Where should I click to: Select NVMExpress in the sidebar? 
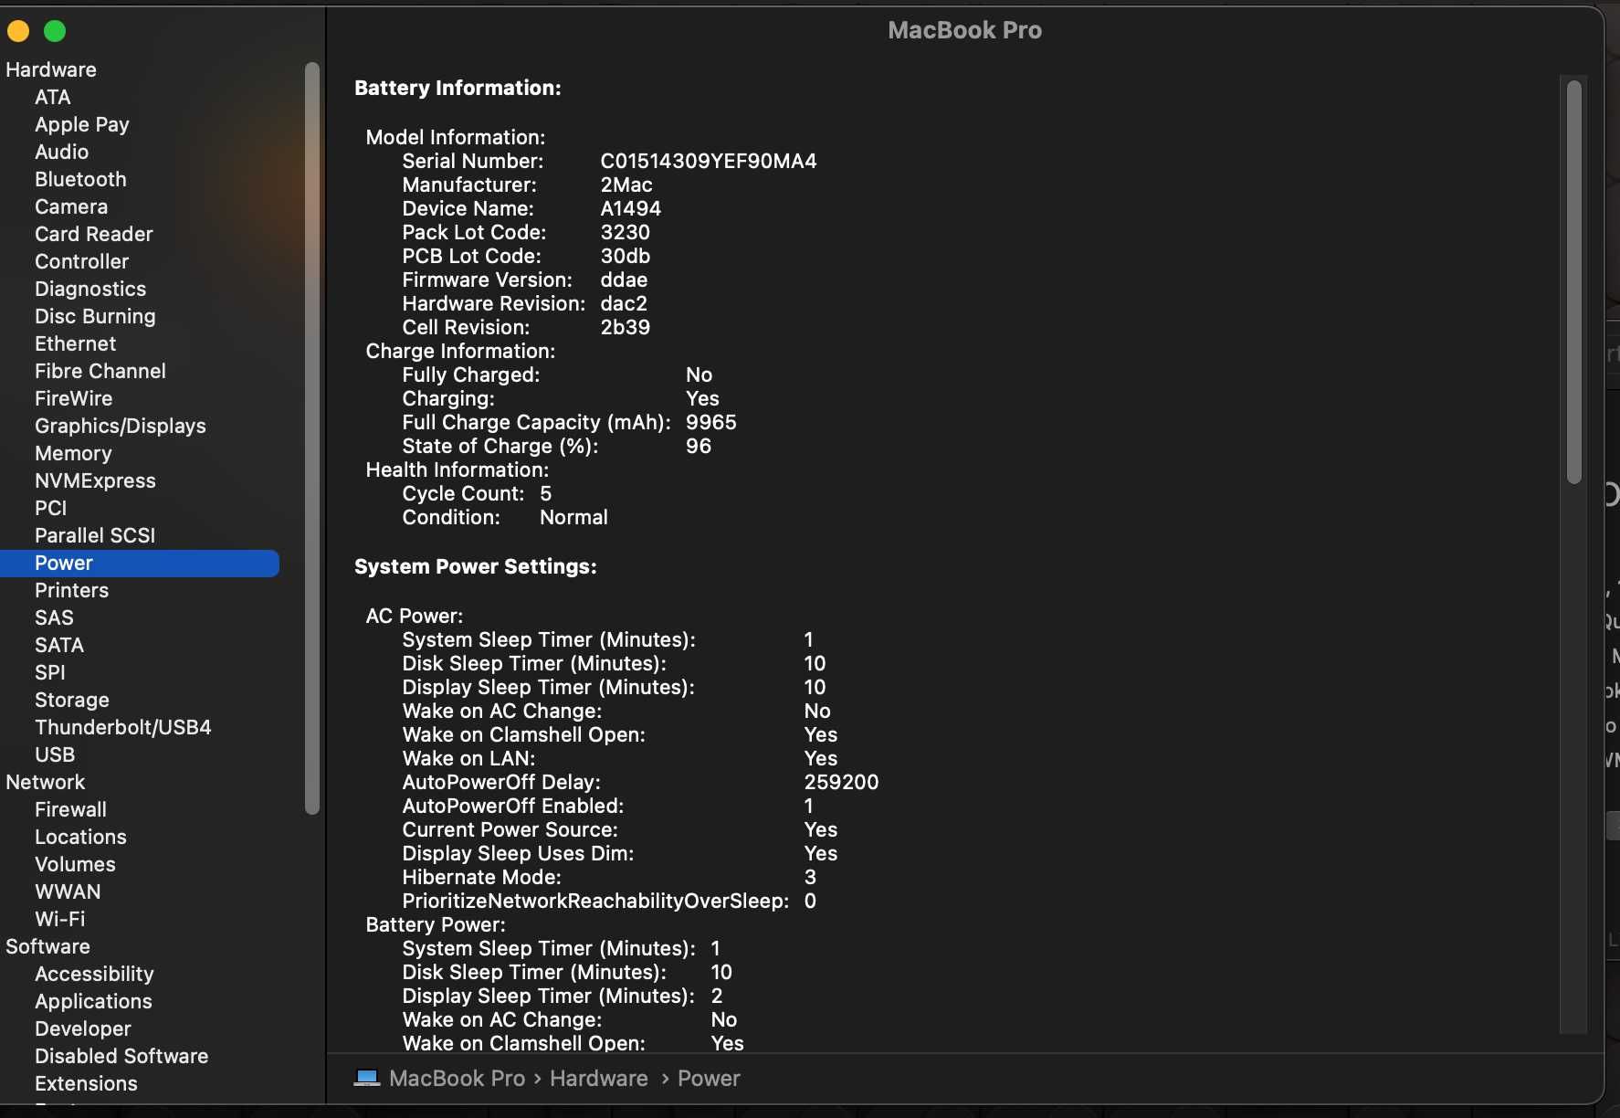[95, 480]
